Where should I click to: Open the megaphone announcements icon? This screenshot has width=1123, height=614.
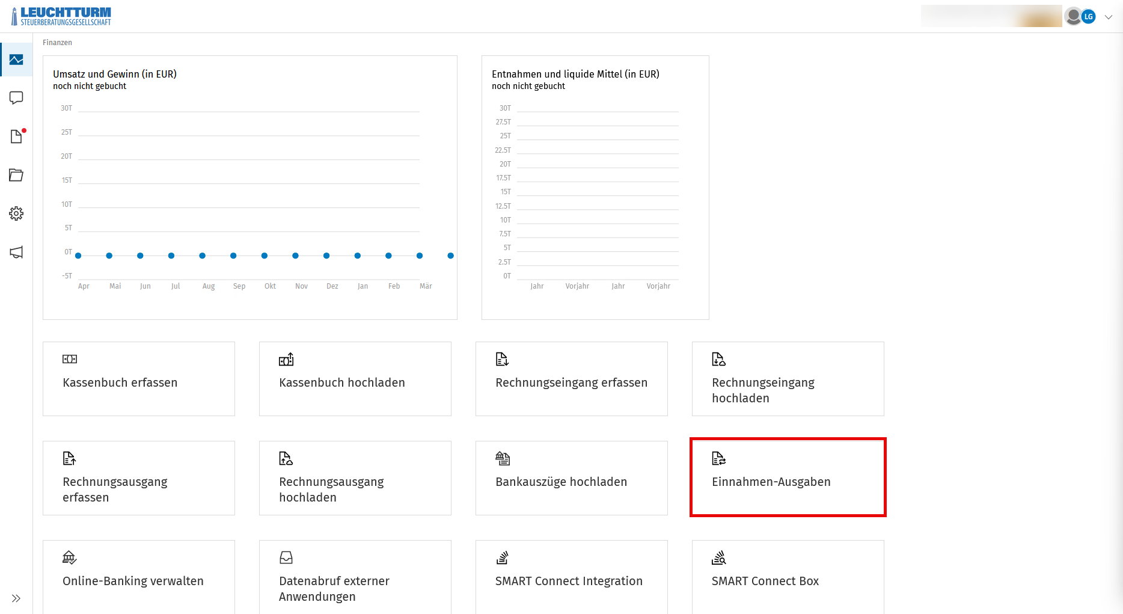[16, 252]
